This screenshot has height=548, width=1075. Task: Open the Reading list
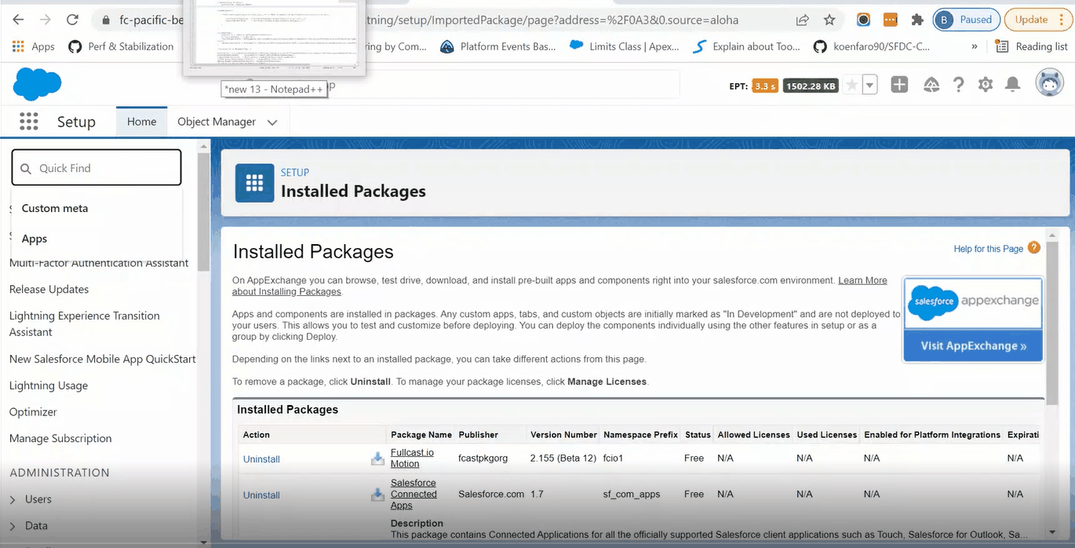click(1031, 46)
